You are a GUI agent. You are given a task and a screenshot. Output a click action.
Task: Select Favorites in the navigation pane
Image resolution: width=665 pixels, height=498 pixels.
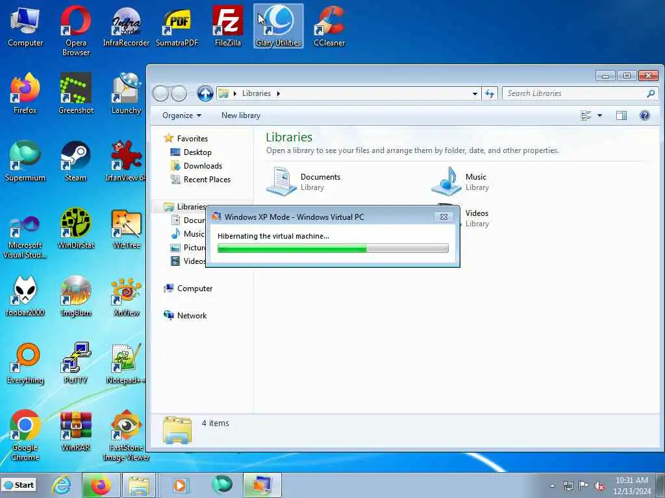(x=186, y=139)
